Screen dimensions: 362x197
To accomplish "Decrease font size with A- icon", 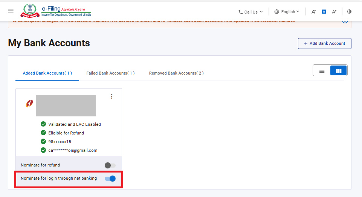I will [x=313, y=12].
